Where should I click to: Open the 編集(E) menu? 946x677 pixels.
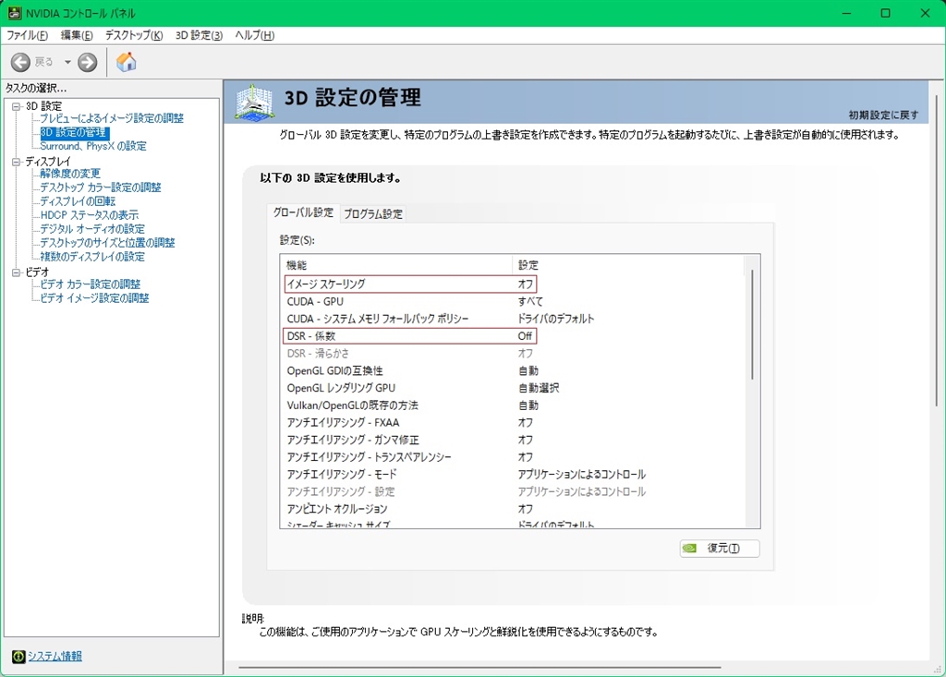point(77,36)
